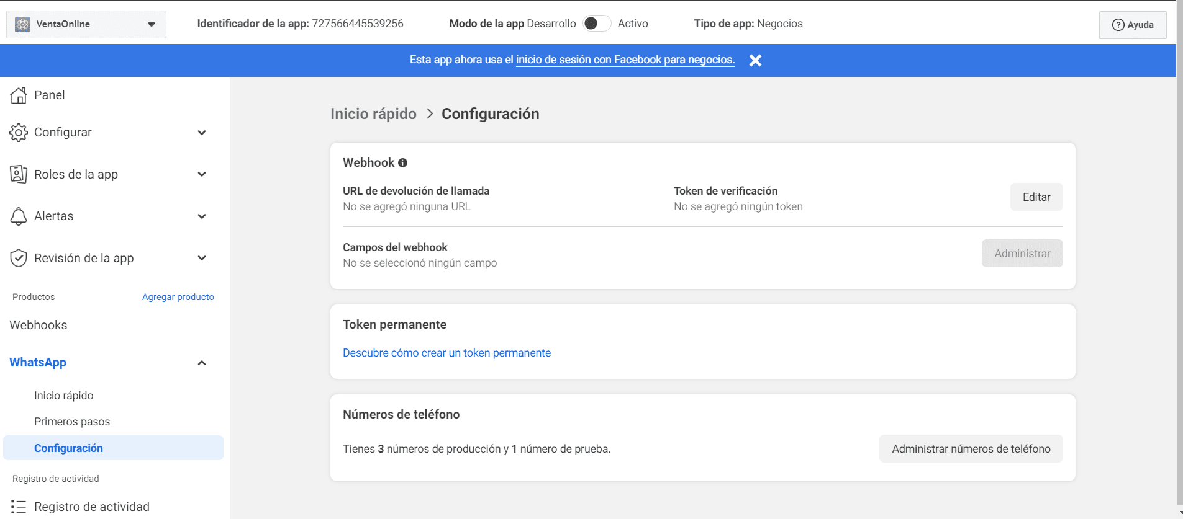
Task: Open Primeros pasos in the sidebar
Action: (72, 422)
